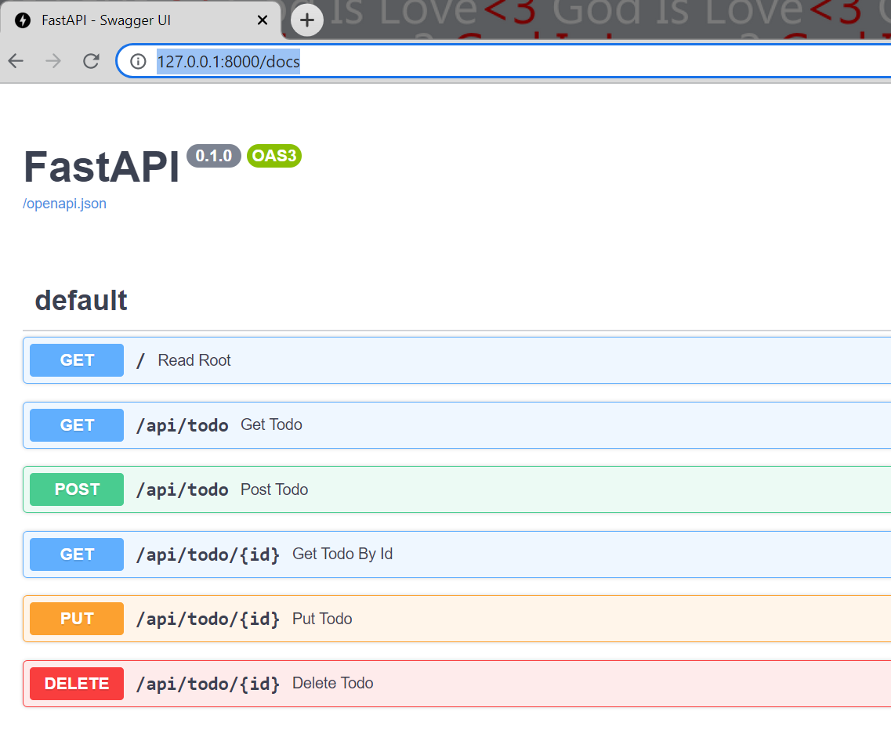Open the site info icon in address bar
Image resolution: width=891 pixels, height=744 pixels.
[x=138, y=61]
